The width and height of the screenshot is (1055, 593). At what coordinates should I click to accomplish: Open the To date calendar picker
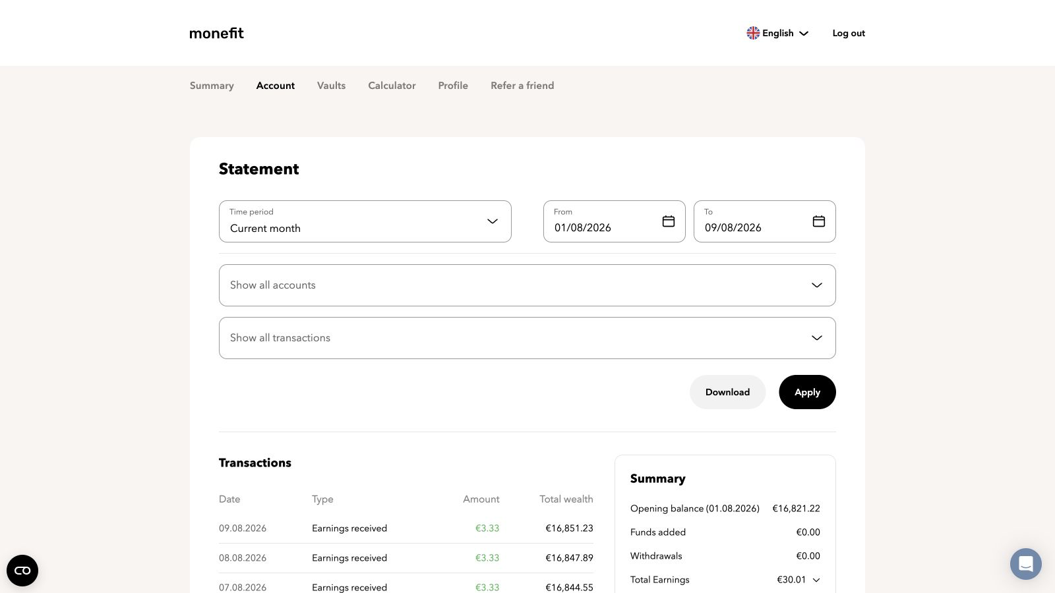[x=819, y=221]
